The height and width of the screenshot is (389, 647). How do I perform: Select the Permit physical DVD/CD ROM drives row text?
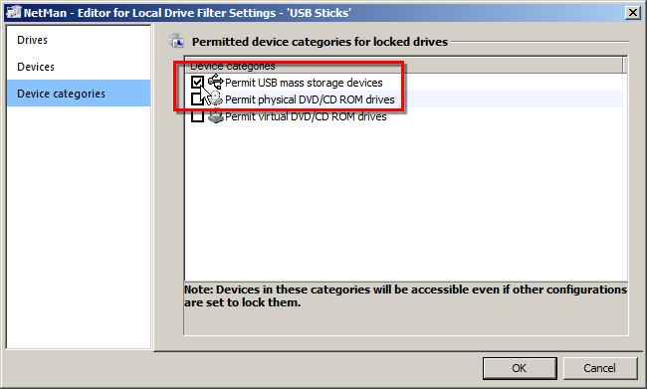coord(310,99)
